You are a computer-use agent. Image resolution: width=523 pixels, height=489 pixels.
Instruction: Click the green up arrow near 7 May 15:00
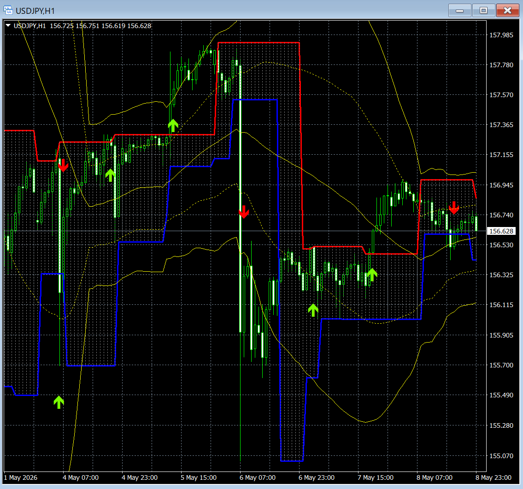pos(372,275)
